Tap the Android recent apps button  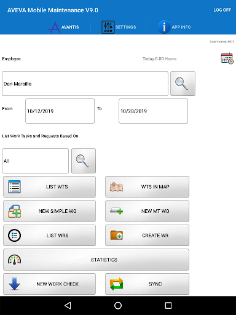[x=168, y=306]
